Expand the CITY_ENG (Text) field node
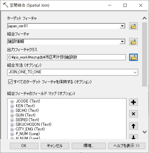Viewport: 149px width, 153px height. pos(12,130)
